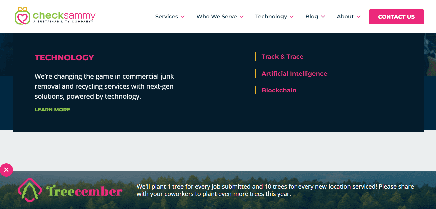Viewport: 436px width, 209px height.
Task: Open the Who We Serve menu
Action: point(217,16)
